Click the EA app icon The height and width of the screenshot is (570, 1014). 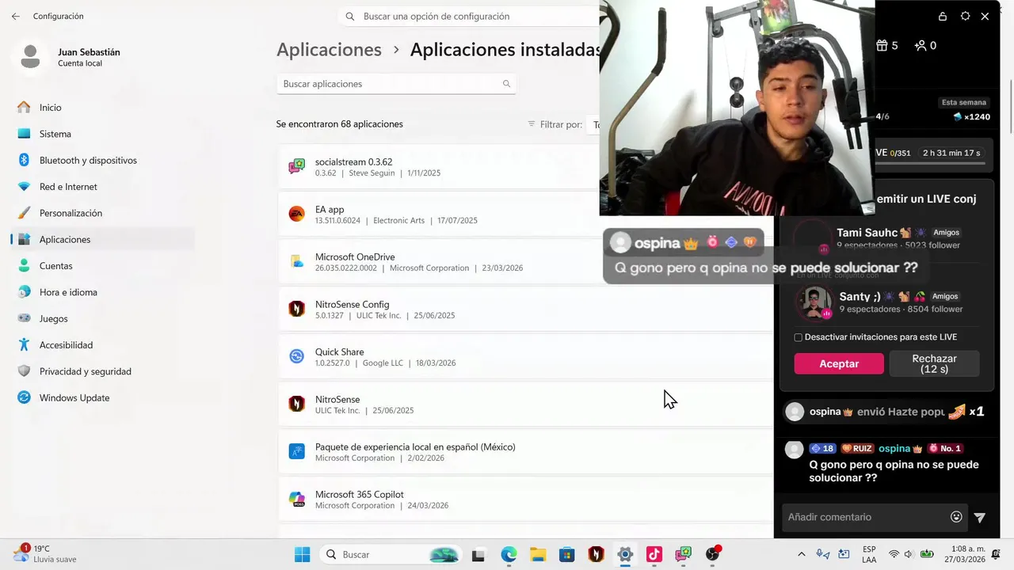pyautogui.click(x=297, y=214)
